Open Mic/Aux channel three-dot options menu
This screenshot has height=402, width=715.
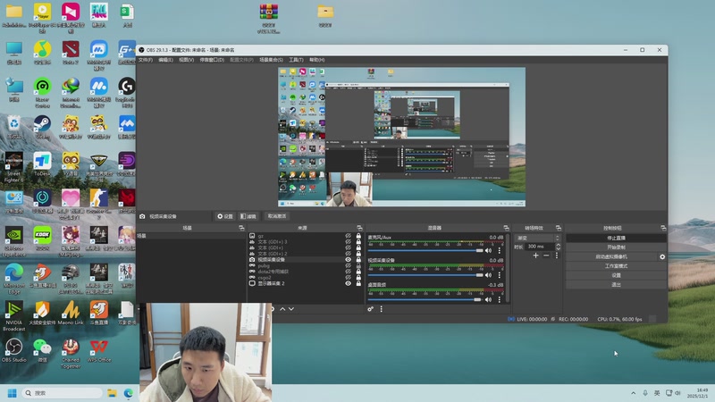500,251
